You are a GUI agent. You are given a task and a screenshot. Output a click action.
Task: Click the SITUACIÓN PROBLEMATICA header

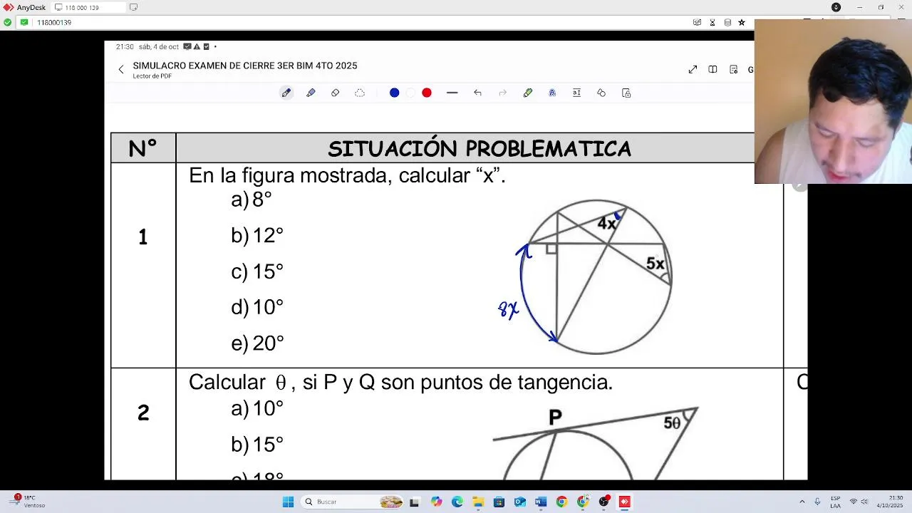pyautogui.click(x=480, y=149)
